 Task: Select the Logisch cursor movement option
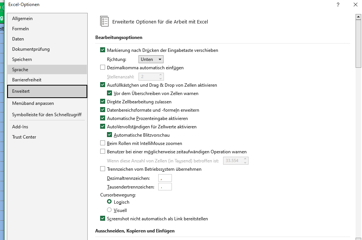pos(109,201)
